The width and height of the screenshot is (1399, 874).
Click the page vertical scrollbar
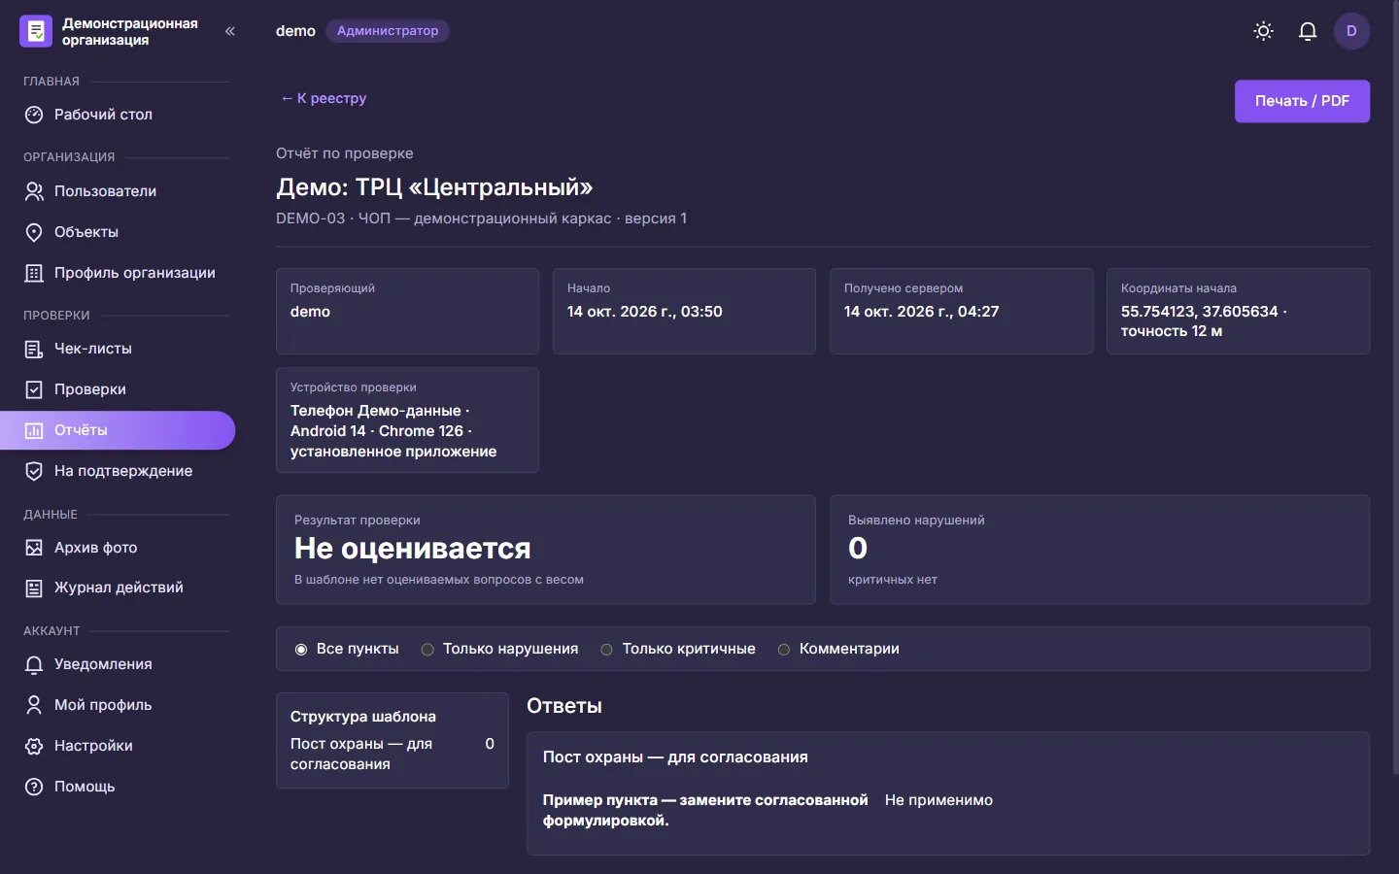click(1394, 388)
